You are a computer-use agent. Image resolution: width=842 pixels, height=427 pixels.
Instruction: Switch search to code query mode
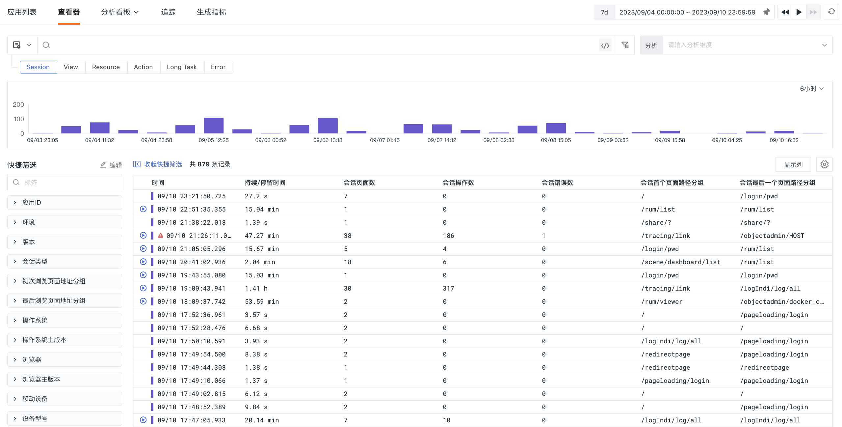(605, 45)
